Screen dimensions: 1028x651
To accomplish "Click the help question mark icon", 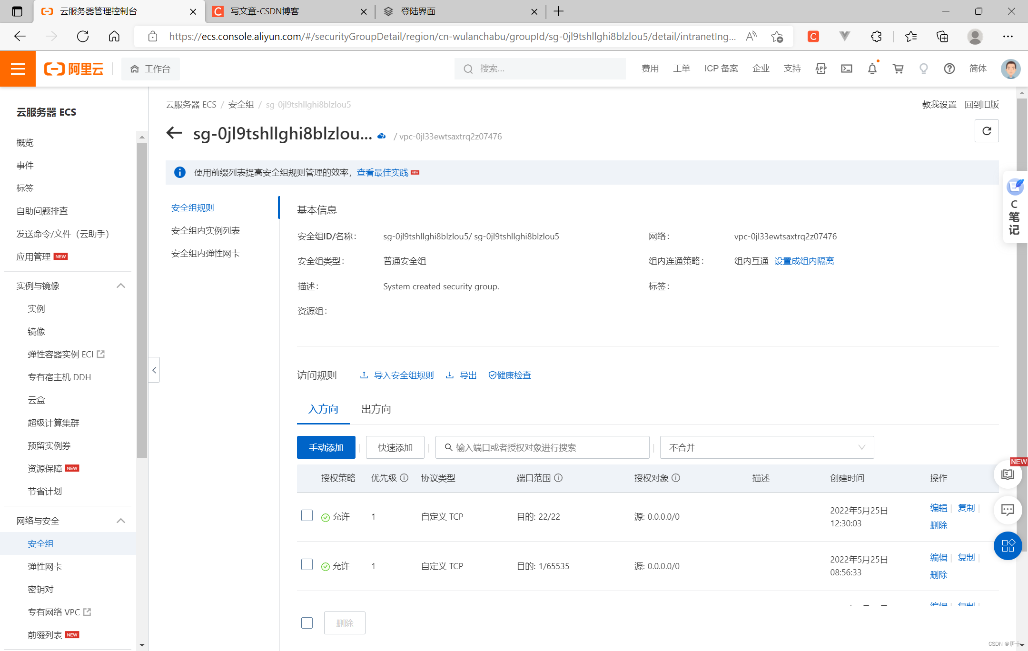I will pos(949,69).
